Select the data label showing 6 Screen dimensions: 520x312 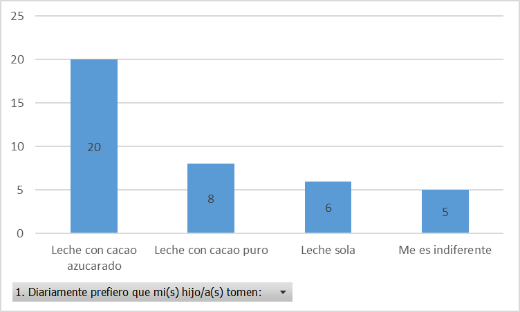point(328,208)
